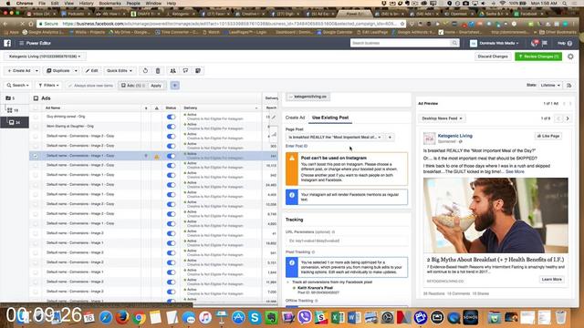Click the green Review Changes button
The width and height of the screenshot is (584, 328).
click(538, 56)
